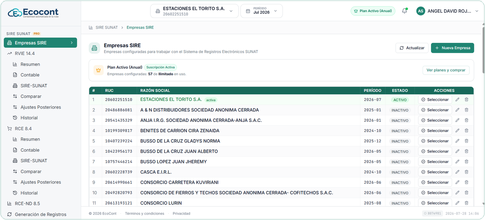
Task: Open the company selector ESTACIONES EL TORITO S.A.
Action: pyautogui.click(x=194, y=11)
